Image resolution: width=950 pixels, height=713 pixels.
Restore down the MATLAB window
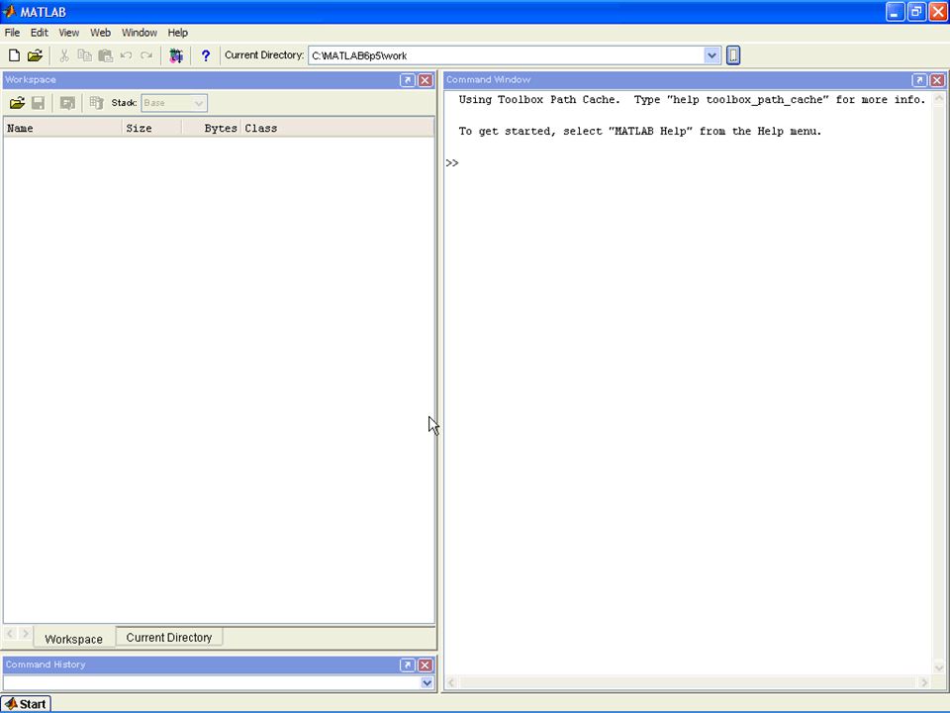pos(916,12)
